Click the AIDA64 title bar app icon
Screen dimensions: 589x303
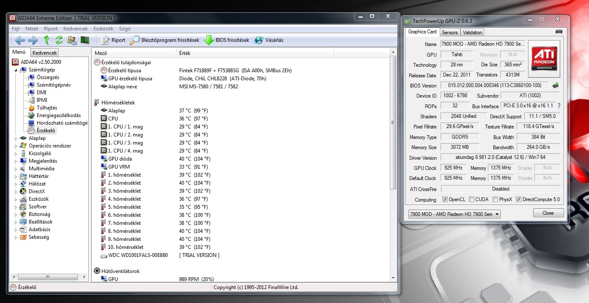tap(13, 18)
